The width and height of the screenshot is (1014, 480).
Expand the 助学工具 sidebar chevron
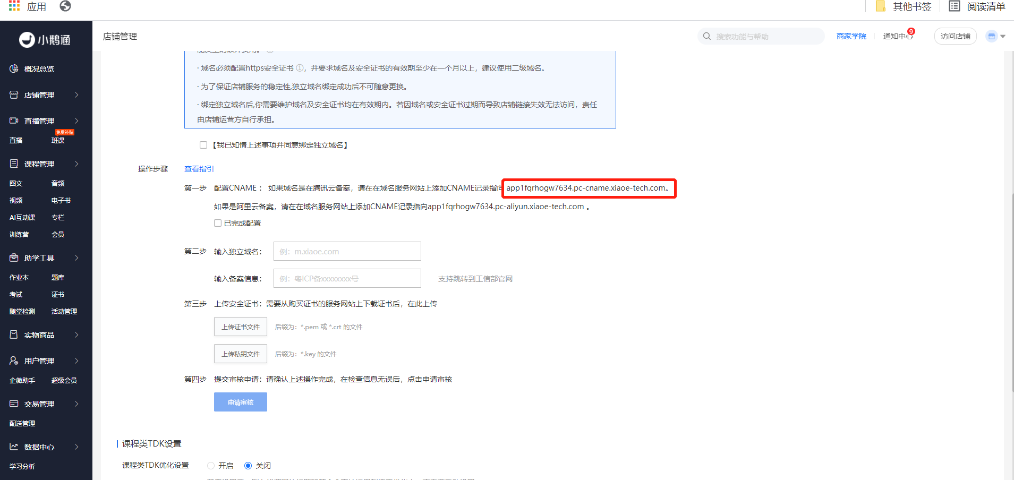coord(76,258)
